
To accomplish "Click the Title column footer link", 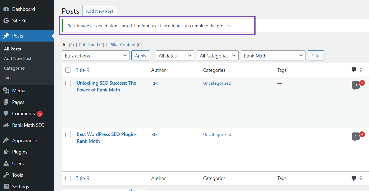I will point(80,178).
